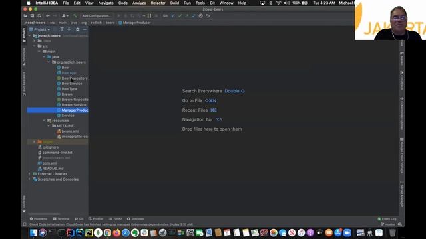Open the Pull Requests side tab
This screenshot has width=426, height=239.
pos(24,84)
